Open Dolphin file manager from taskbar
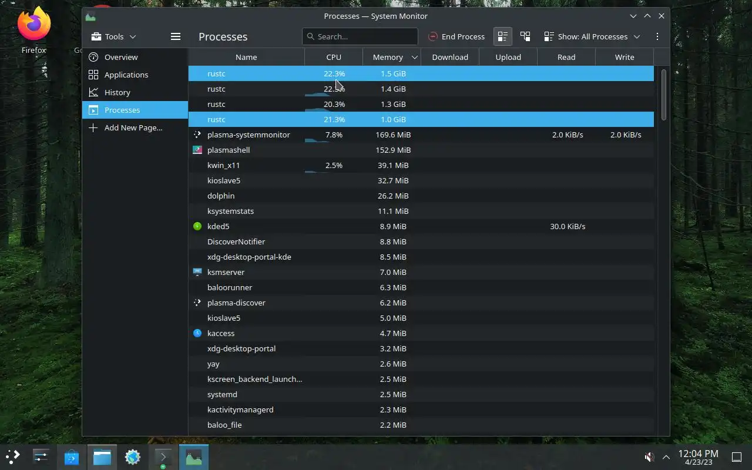 tap(102, 456)
